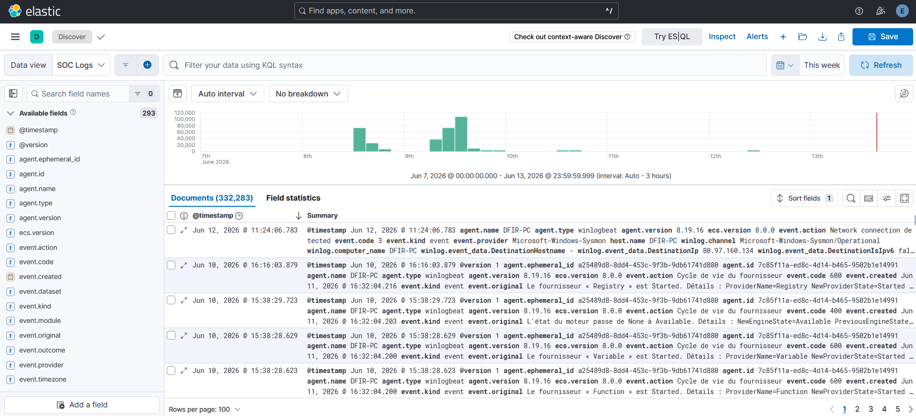Open the Sort fields popover
The width and height of the screenshot is (916, 416).
(x=805, y=198)
